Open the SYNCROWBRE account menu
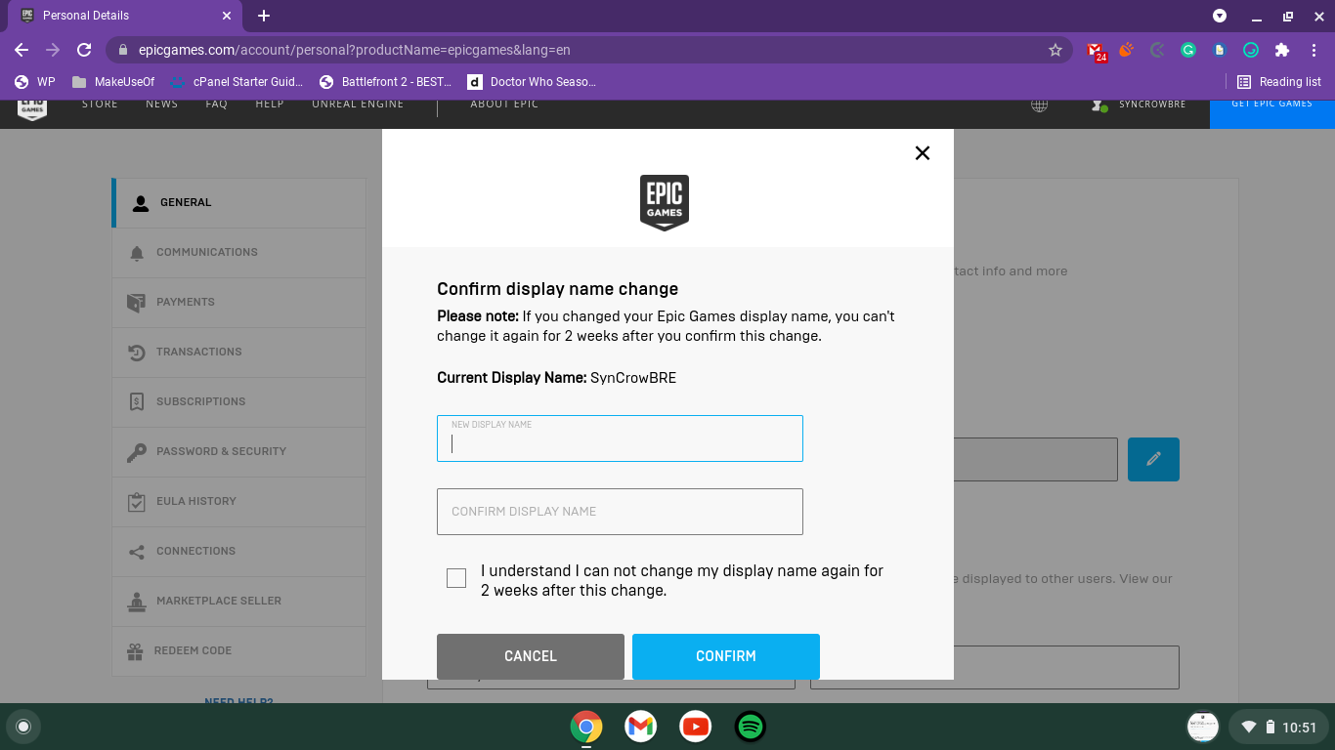 click(x=1139, y=104)
